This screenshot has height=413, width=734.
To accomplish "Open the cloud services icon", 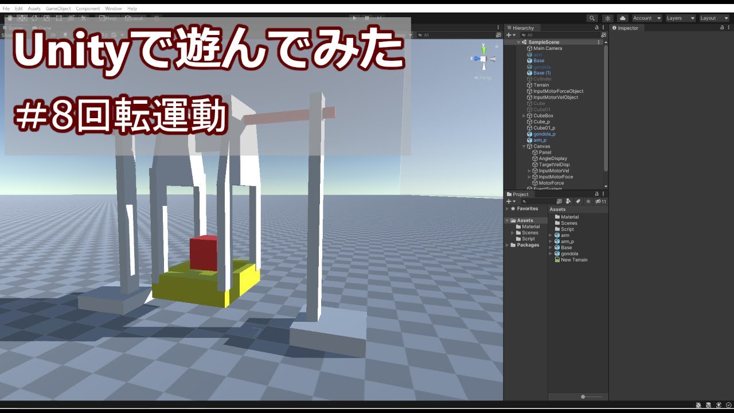I will 623,18.
